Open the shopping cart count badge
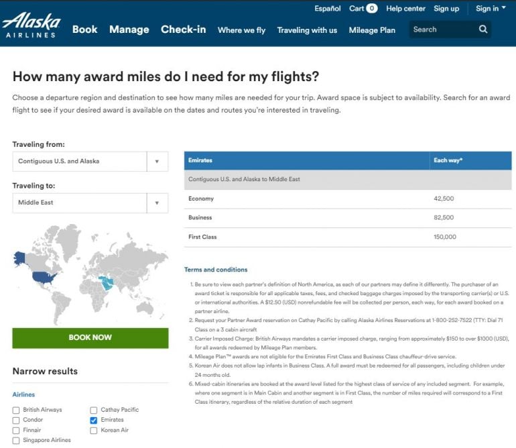The height and width of the screenshot is (448, 516). (x=371, y=9)
